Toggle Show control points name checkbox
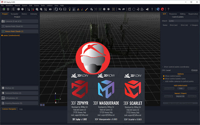200x125 pixels. (164, 79)
